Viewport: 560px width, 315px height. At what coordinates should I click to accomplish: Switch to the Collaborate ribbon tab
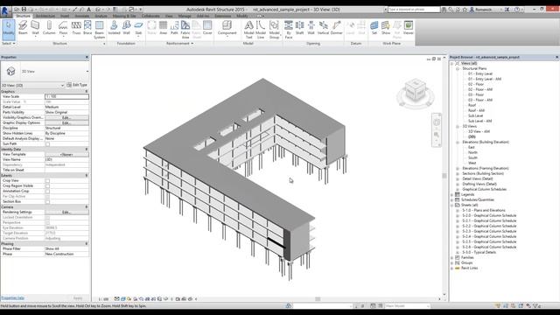tap(150, 16)
